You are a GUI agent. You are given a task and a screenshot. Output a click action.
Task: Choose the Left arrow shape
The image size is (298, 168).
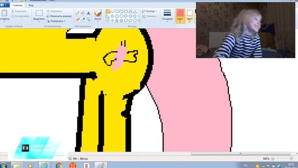coord(130,16)
